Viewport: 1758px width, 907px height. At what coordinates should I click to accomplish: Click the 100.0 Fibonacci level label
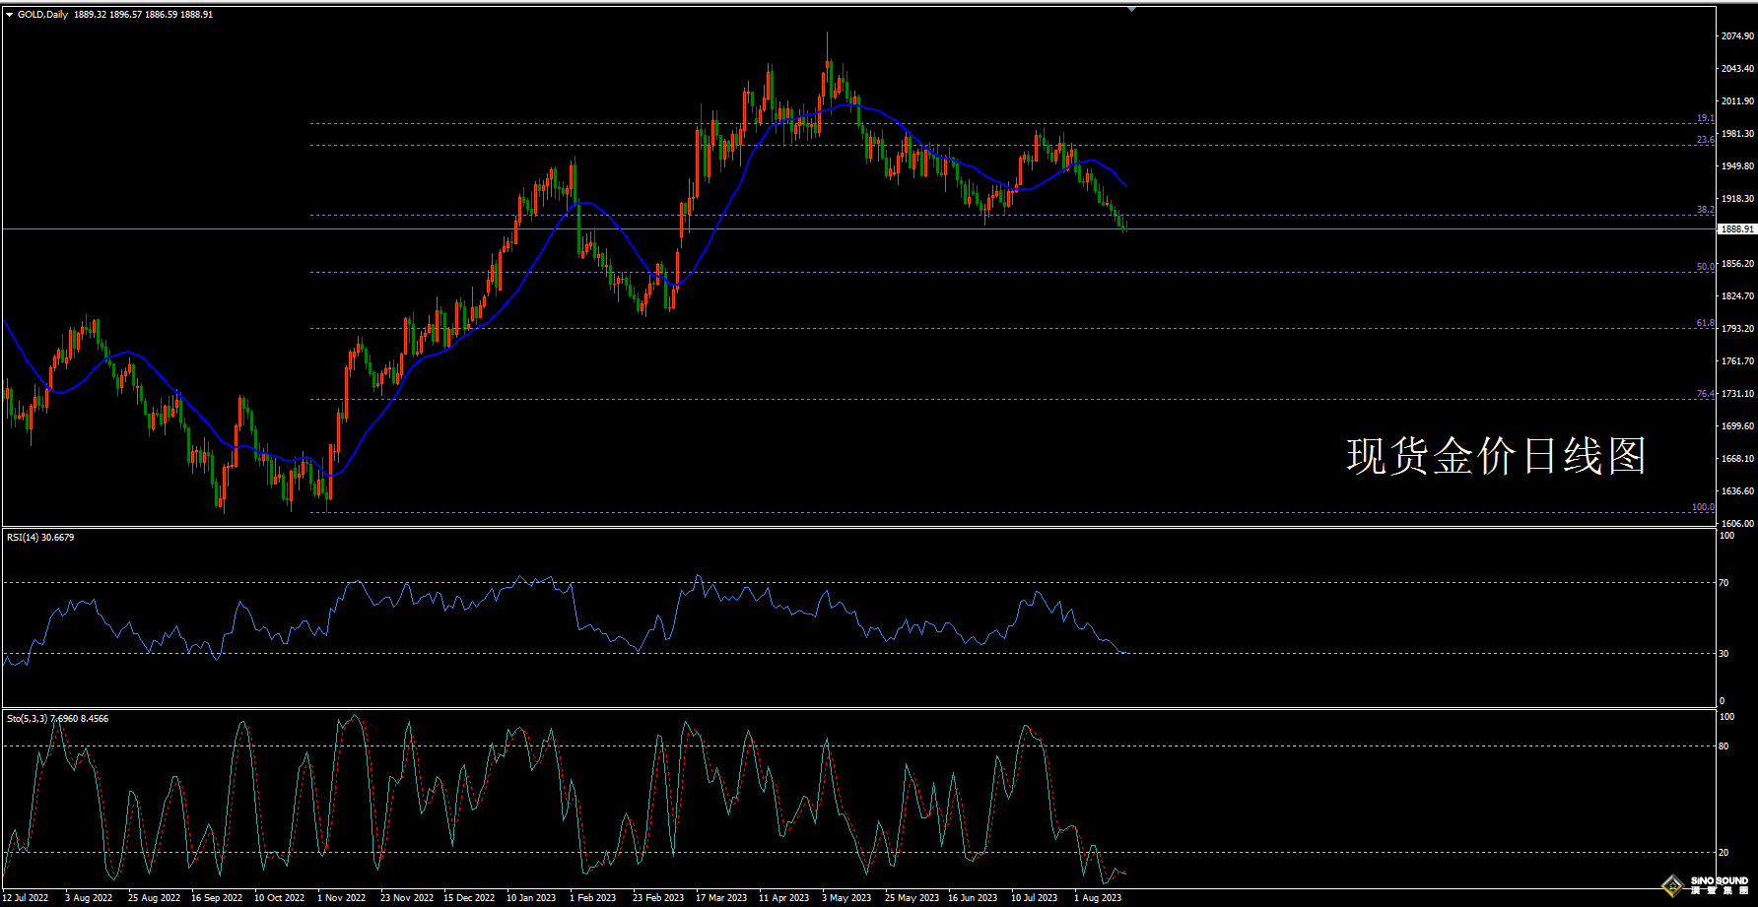[1703, 507]
